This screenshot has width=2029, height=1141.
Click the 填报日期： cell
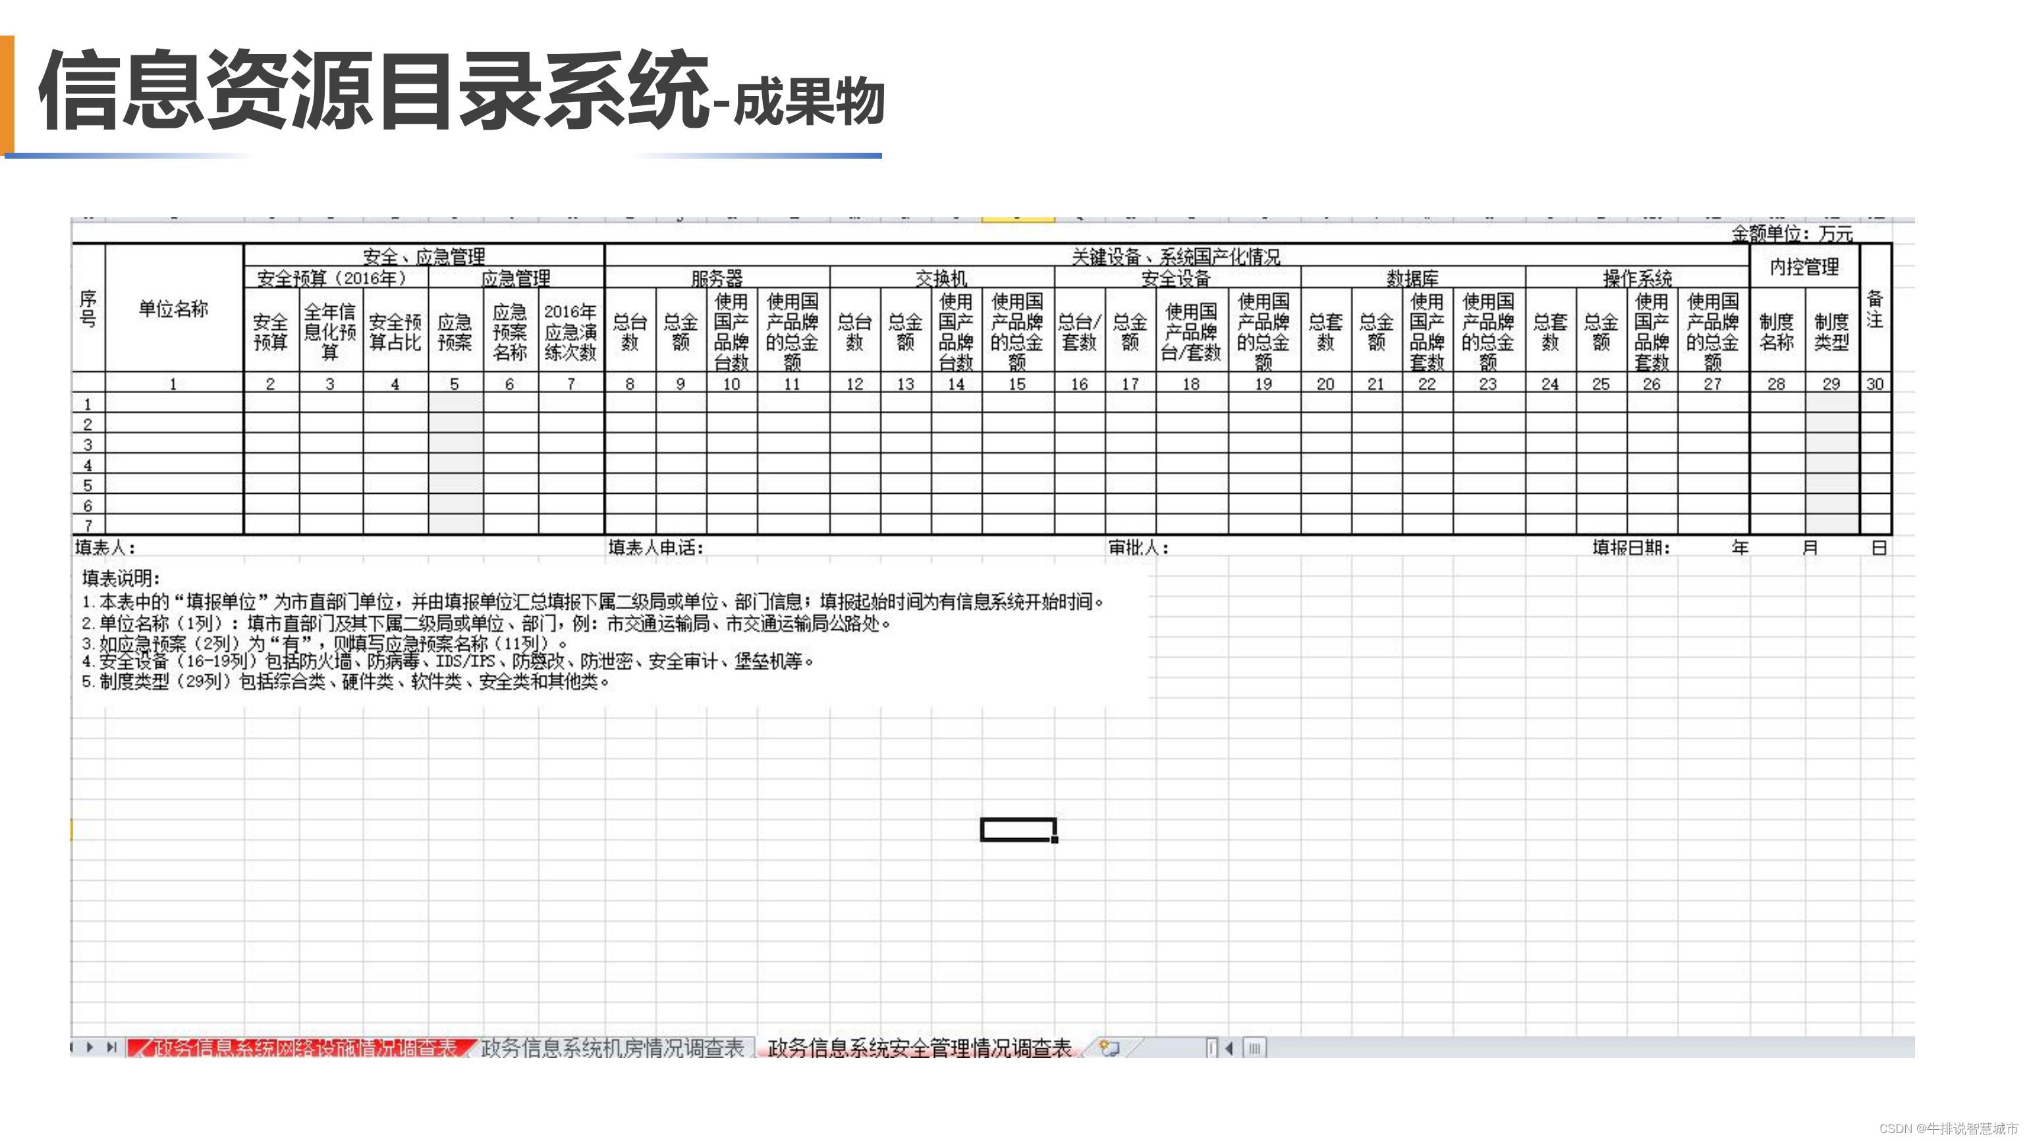tap(1630, 547)
